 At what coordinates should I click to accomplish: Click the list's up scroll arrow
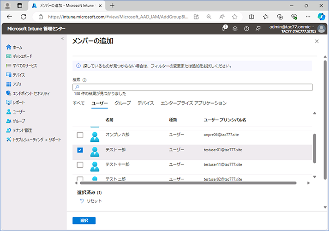315,113
